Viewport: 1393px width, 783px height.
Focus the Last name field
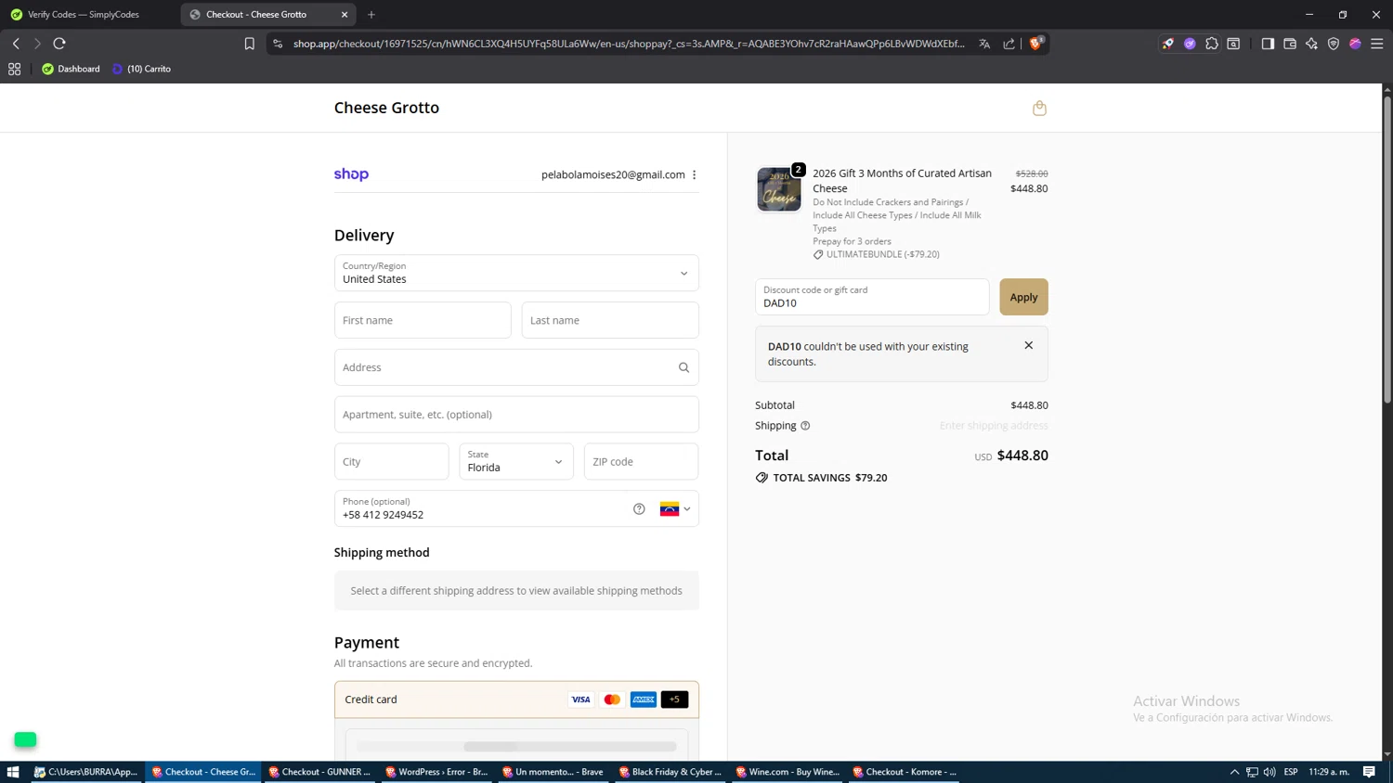[x=610, y=320]
